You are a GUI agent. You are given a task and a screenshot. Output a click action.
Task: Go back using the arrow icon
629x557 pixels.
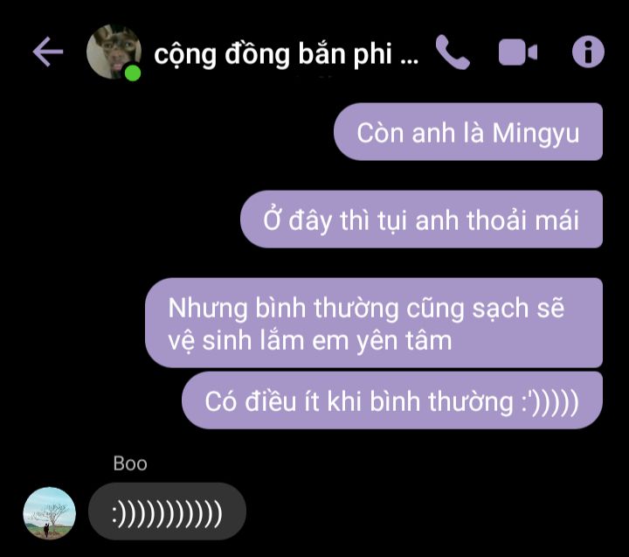coord(48,52)
